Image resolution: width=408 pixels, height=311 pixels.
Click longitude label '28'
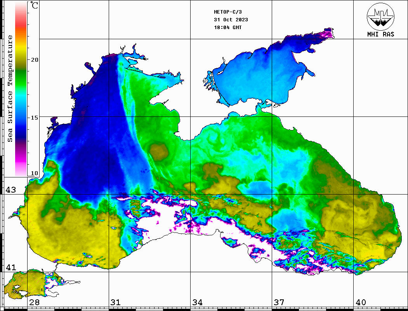coord(34,302)
